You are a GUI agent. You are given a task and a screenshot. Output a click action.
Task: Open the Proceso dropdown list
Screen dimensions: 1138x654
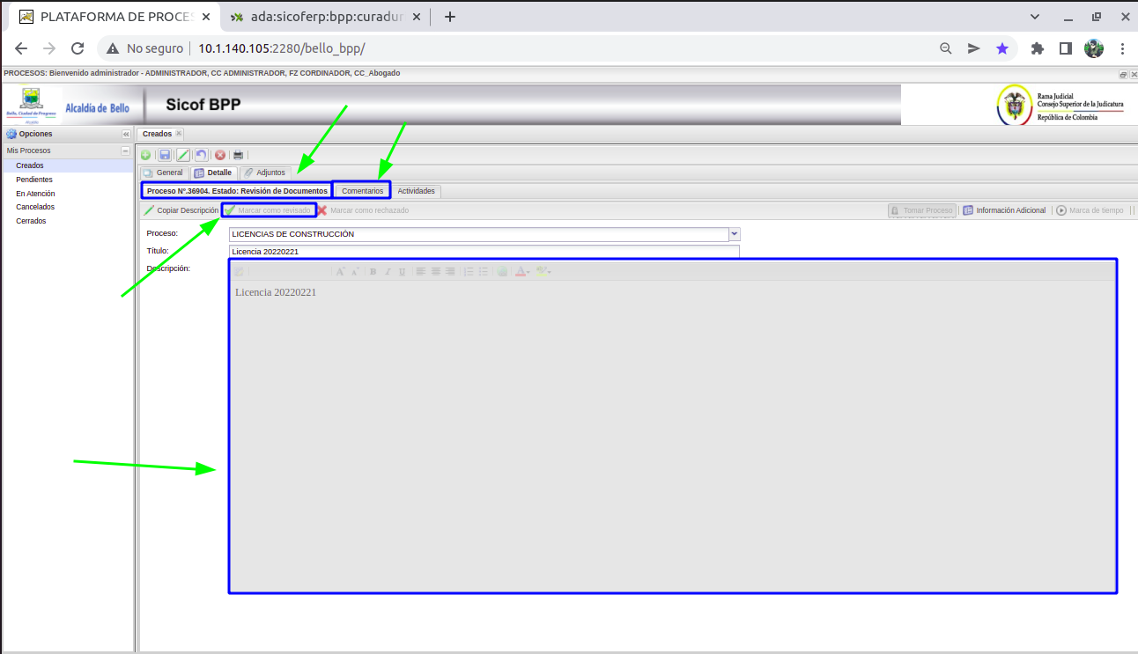(735, 234)
